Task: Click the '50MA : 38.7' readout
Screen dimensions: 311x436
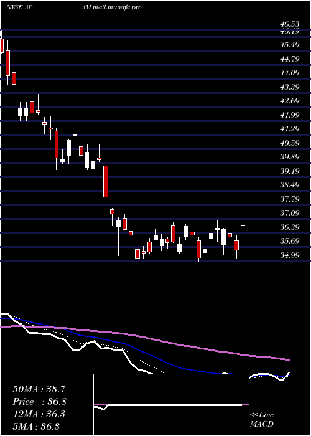Action: pyautogui.click(x=39, y=389)
